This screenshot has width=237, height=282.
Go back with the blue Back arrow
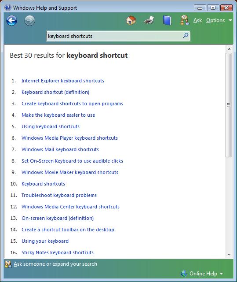tap(12, 21)
